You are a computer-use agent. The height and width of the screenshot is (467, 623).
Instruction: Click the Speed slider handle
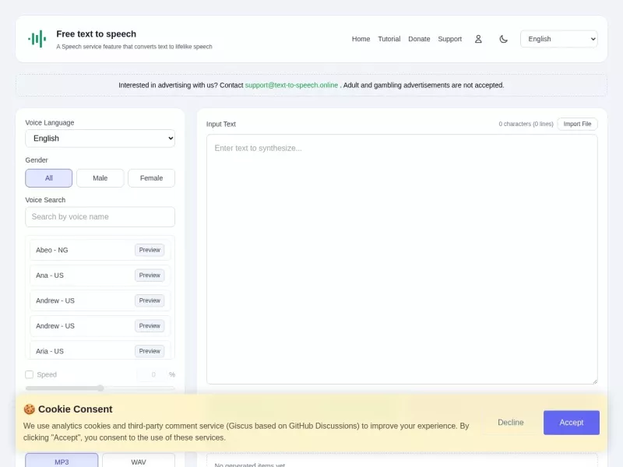(100, 388)
